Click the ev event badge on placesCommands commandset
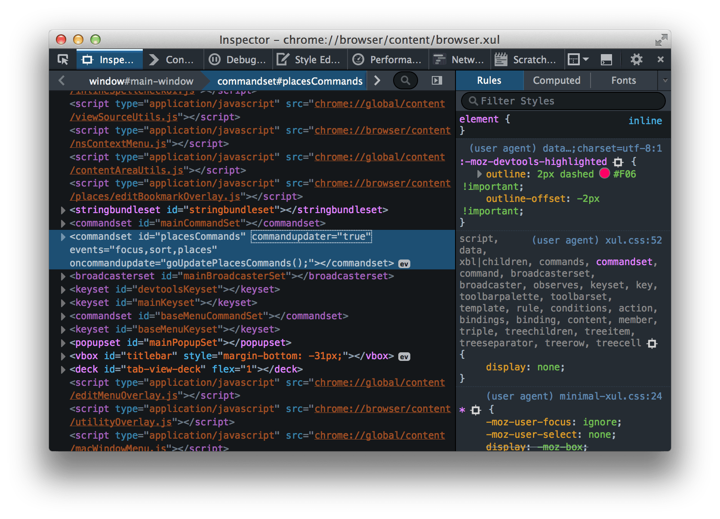 click(x=403, y=263)
